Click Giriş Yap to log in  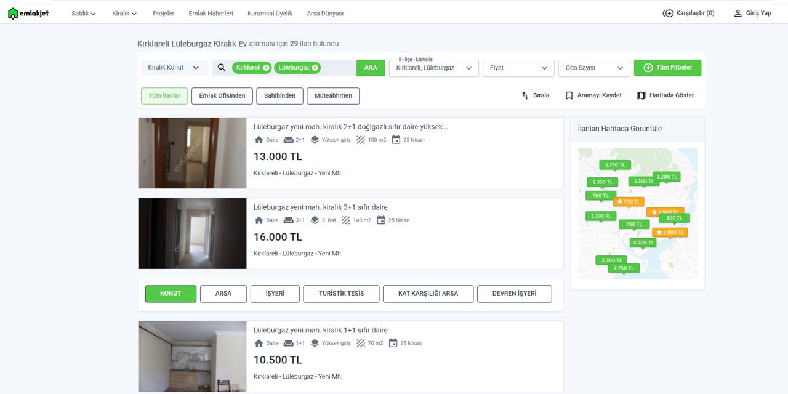752,13
